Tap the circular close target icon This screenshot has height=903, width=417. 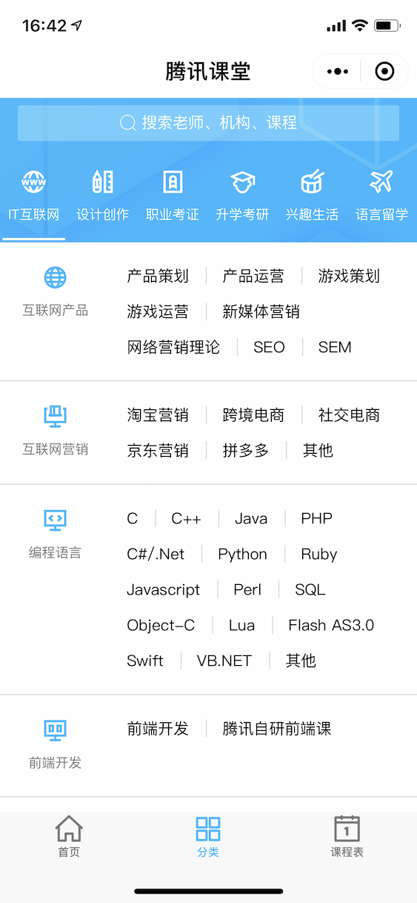pyautogui.click(x=384, y=72)
